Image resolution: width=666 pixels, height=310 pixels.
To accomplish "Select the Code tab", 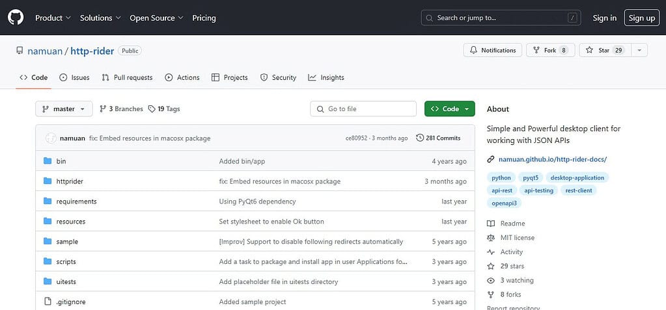I will (x=34, y=77).
